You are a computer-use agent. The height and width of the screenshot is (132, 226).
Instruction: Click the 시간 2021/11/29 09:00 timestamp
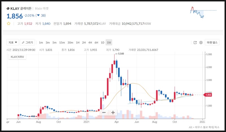21,50
